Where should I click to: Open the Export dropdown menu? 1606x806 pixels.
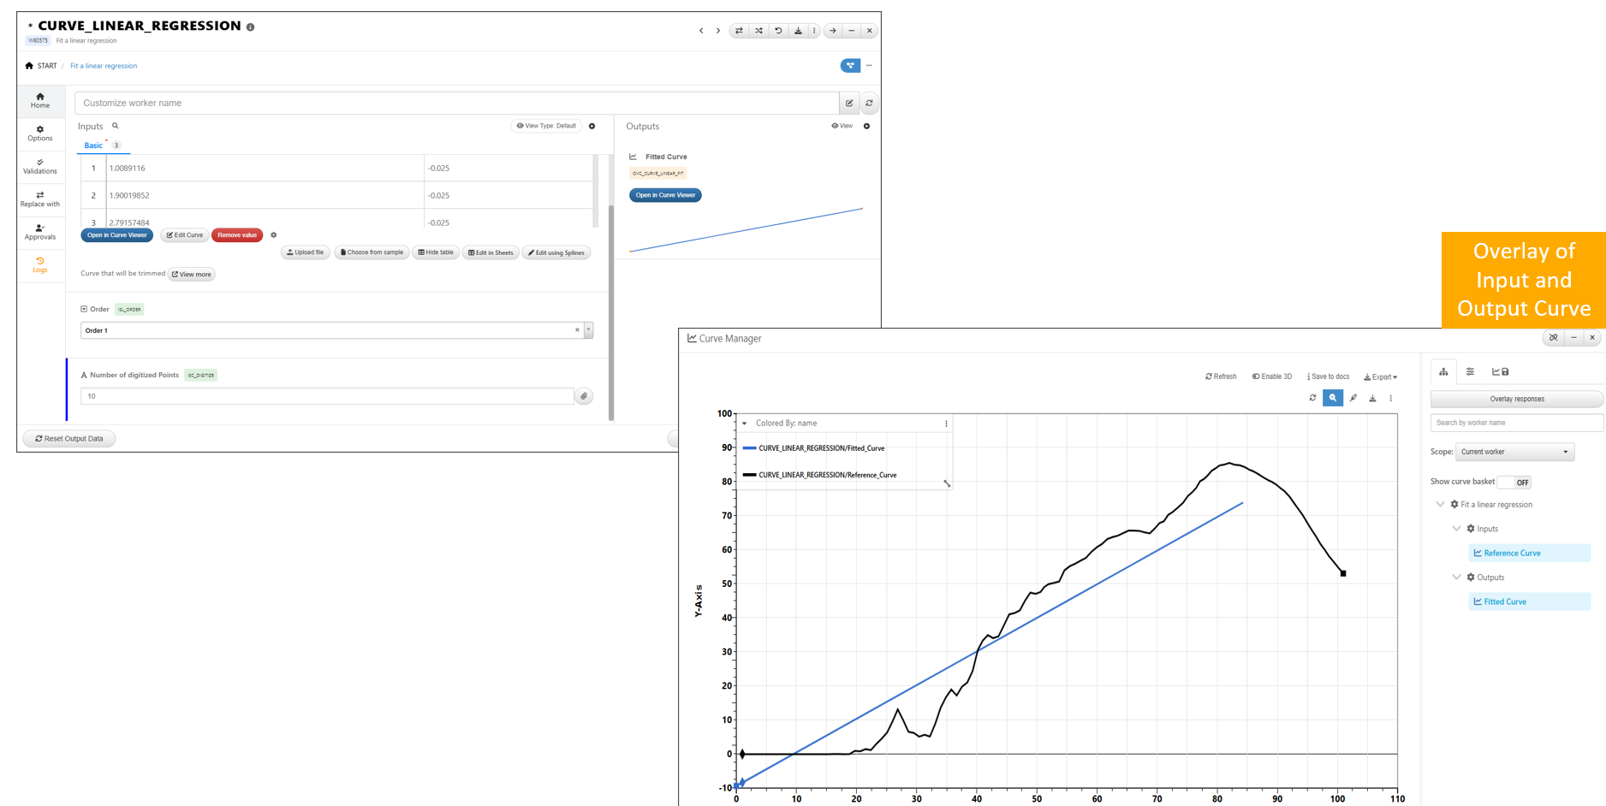(x=1380, y=376)
